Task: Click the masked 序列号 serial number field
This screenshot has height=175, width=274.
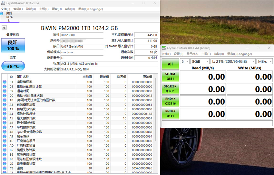Action: (82, 41)
